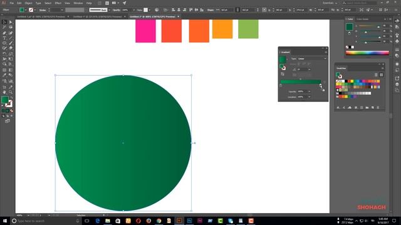
Task: Select the Eyedropper tool
Action: [4, 75]
